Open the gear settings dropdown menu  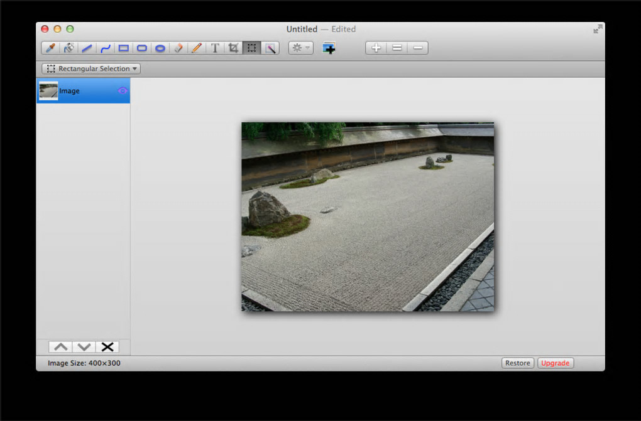[300, 48]
